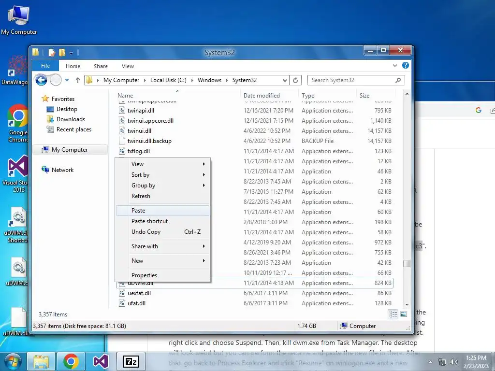Select twinui.dll.backup file
The height and width of the screenshot is (371, 495).
point(255,141)
